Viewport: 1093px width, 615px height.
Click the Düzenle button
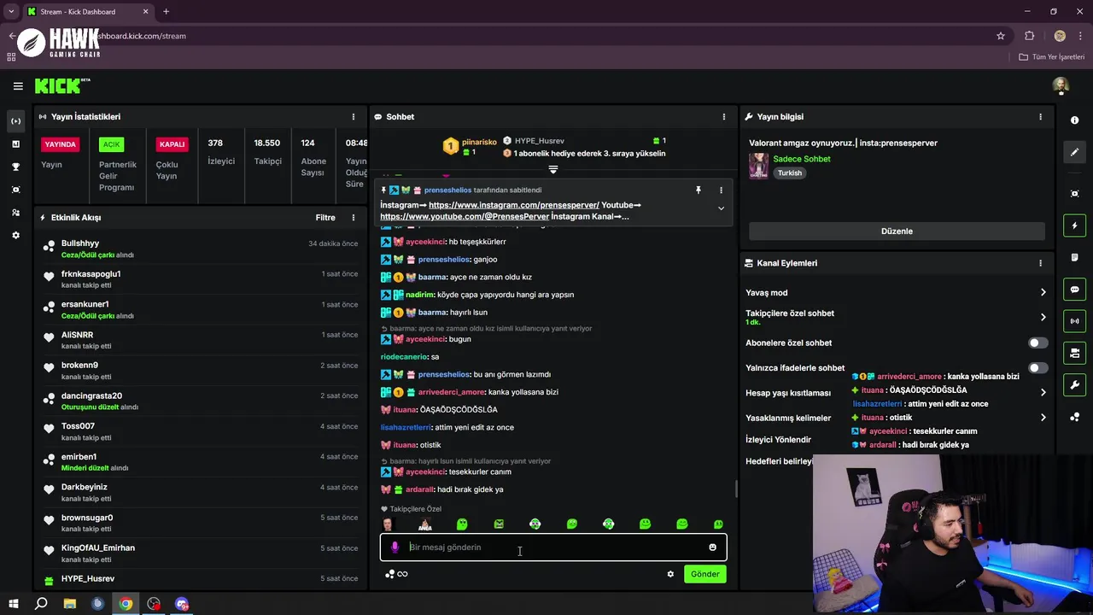897,231
